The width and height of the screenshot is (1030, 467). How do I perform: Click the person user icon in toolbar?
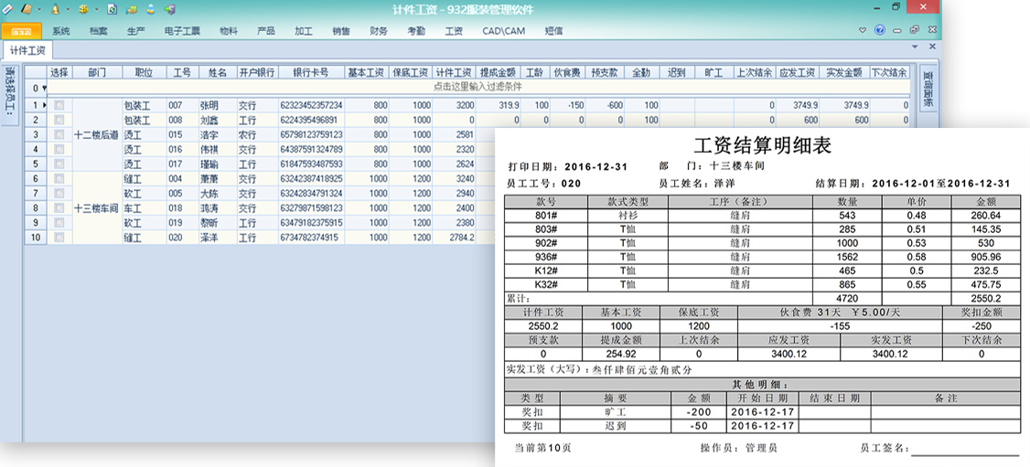[x=150, y=9]
